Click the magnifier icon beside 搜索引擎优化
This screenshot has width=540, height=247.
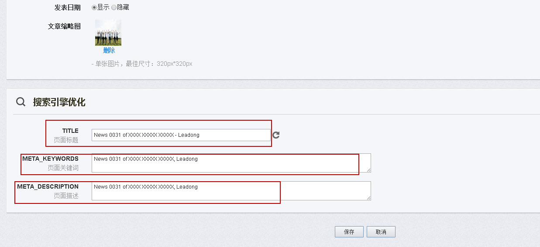pyautogui.click(x=21, y=102)
